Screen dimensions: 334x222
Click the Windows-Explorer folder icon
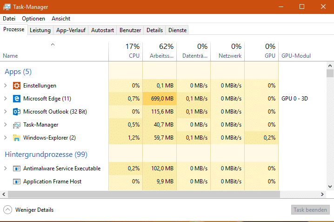pos(17,138)
